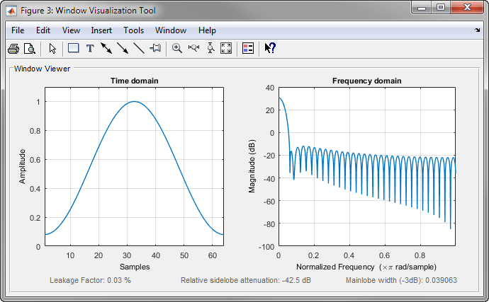Click the 'Leakage Factor: 0.03 %' text
This screenshot has width=489, height=302.
pos(90,280)
